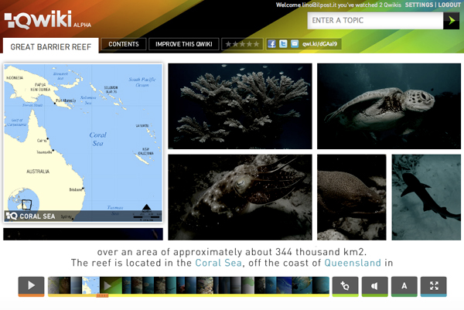Toggle captions with the A button
464x310 pixels.
click(404, 286)
